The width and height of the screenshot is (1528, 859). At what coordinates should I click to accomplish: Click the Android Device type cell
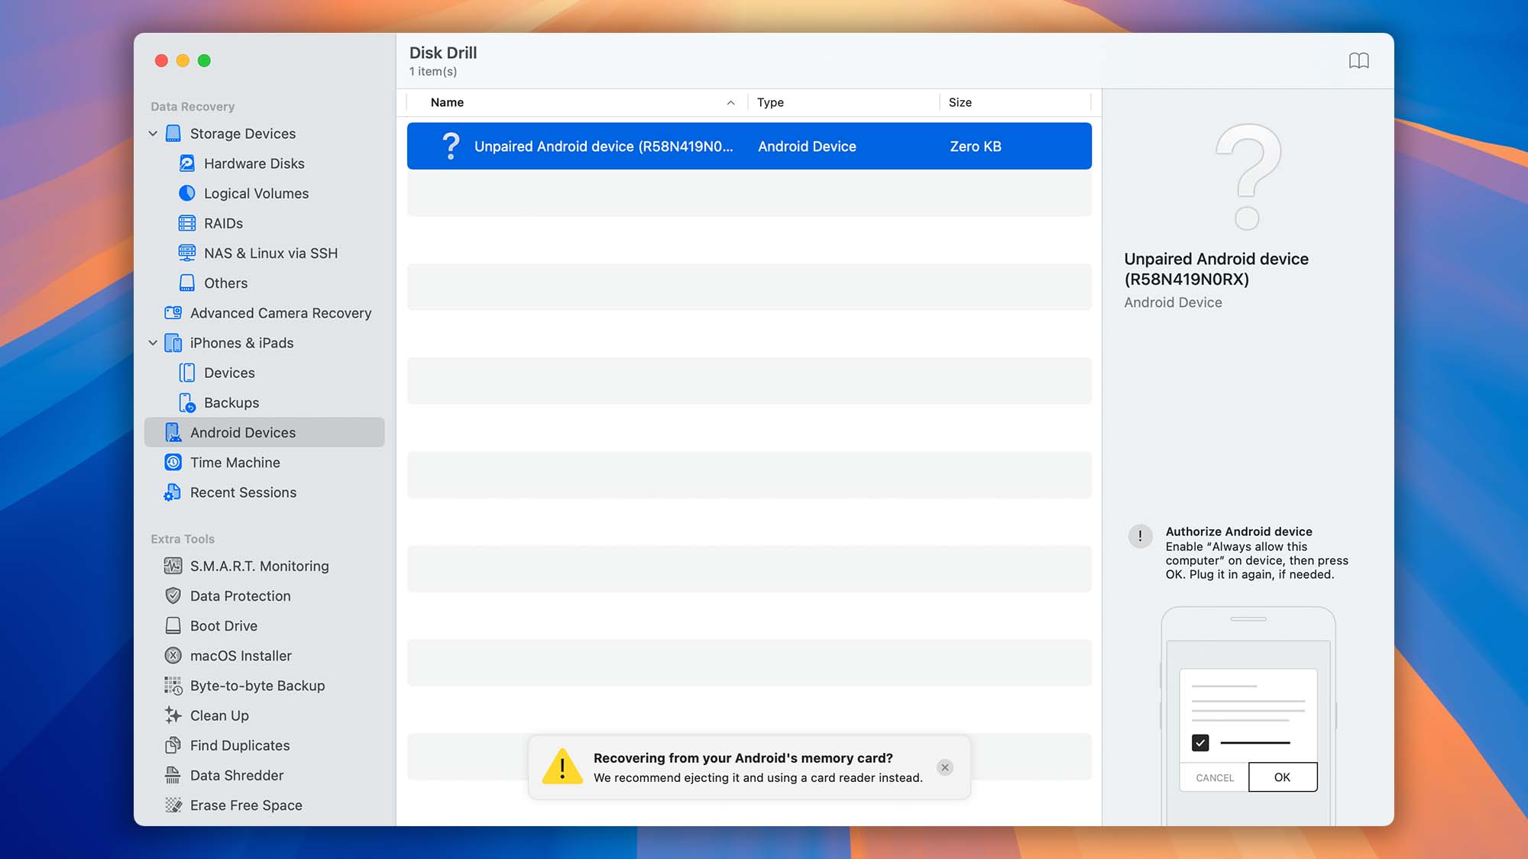pyautogui.click(x=807, y=147)
